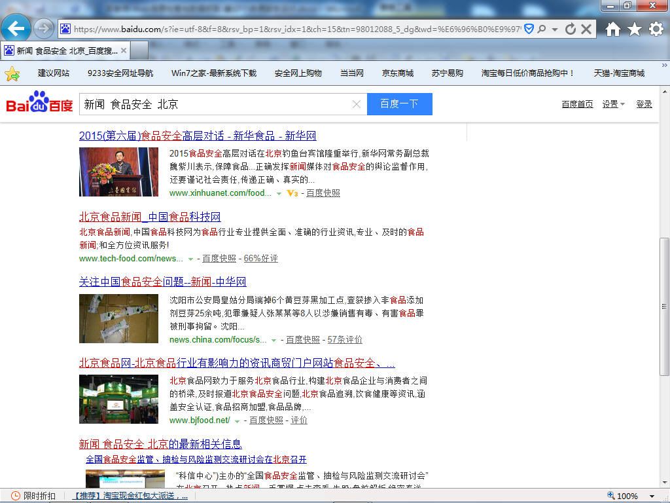Click the add-to-favorites star icon in bookmarks bar
The height and width of the screenshot is (503, 670).
pyautogui.click(x=12, y=73)
